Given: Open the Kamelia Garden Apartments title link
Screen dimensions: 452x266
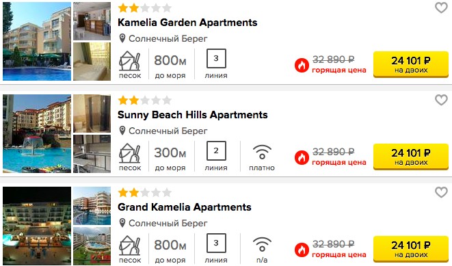Looking at the screenshot, I should tap(187, 23).
